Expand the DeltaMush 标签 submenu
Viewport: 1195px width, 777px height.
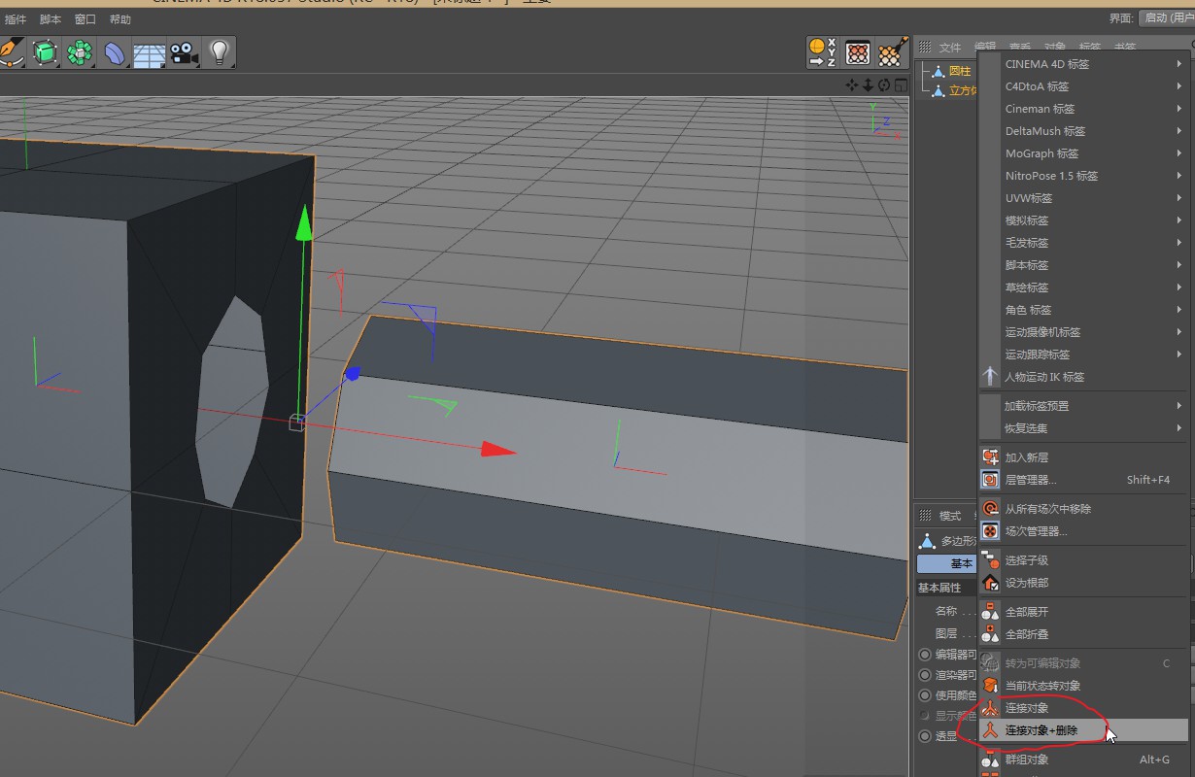(x=1084, y=131)
